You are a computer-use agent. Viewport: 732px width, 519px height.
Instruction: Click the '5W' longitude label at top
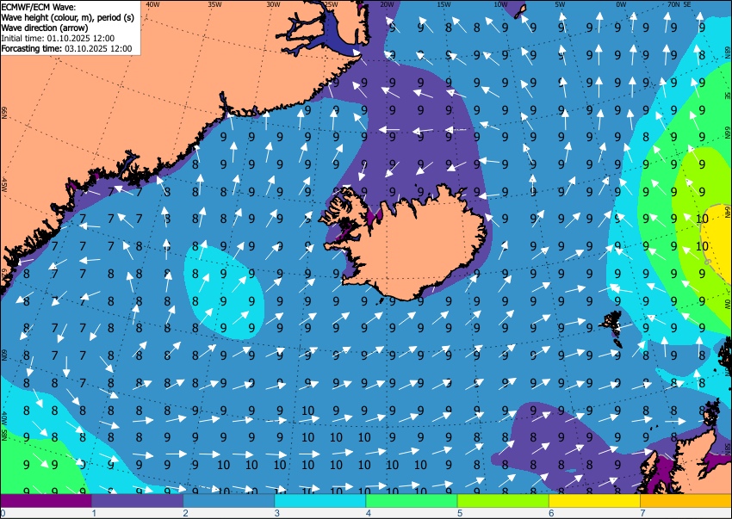click(560, 4)
